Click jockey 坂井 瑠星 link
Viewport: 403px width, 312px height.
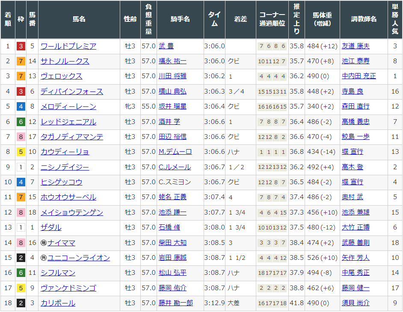(x=172, y=106)
